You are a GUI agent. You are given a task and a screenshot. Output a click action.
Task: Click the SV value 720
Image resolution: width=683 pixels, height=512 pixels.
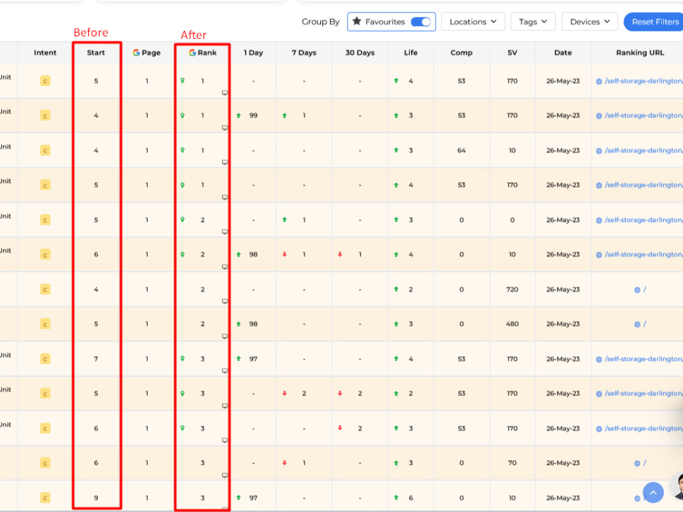pos(512,289)
